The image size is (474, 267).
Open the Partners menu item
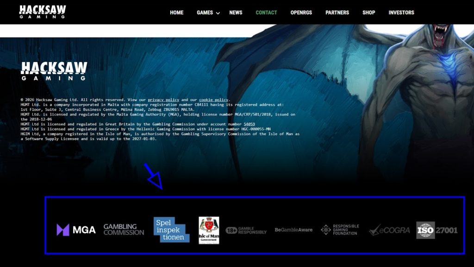point(337,13)
